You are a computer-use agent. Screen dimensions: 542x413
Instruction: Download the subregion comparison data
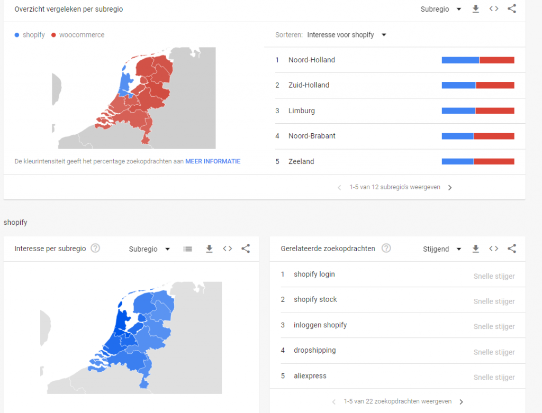point(475,9)
